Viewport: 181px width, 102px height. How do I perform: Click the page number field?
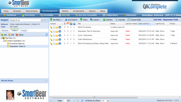(x=65, y=101)
